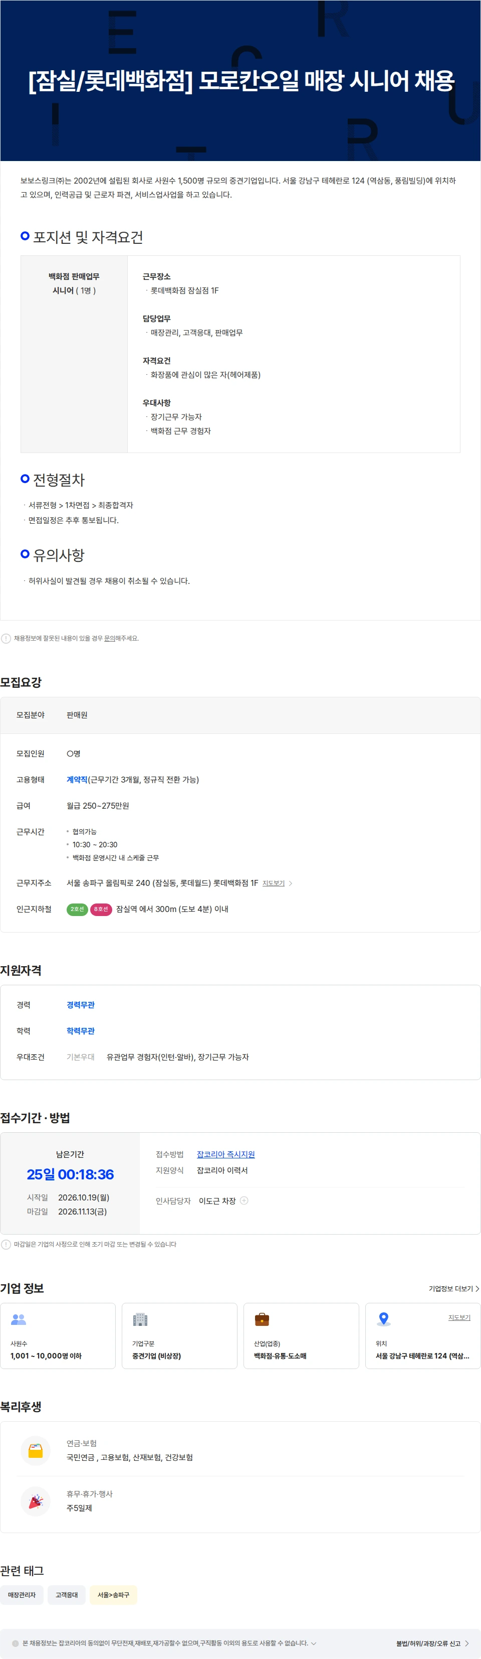Select the 서울>송파구 tag

113,1595
